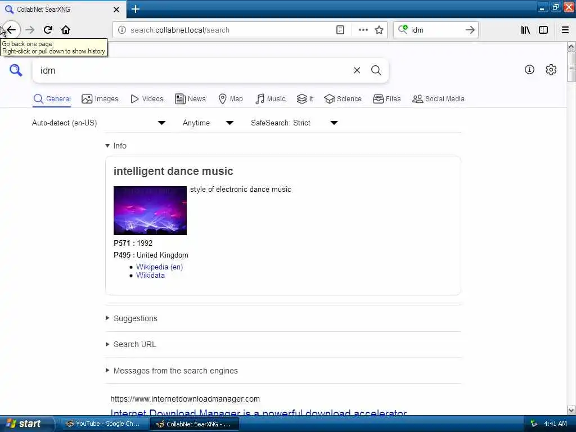Show sidebars icon in toolbar
The image size is (576, 432).
point(543,30)
